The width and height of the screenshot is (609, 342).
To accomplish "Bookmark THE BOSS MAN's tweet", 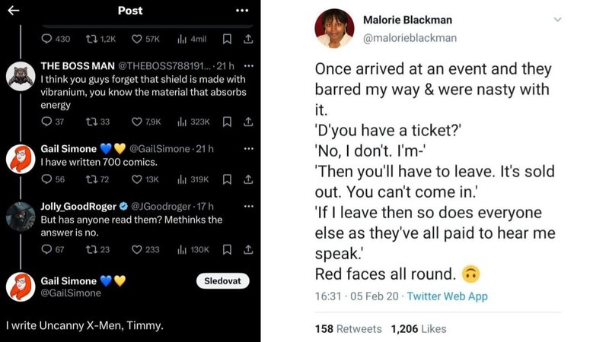I will click(226, 122).
